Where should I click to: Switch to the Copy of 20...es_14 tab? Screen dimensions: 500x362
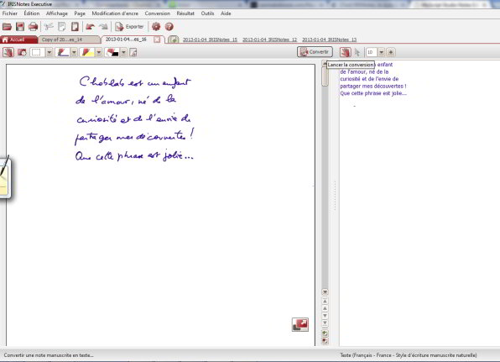pos(69,39)
